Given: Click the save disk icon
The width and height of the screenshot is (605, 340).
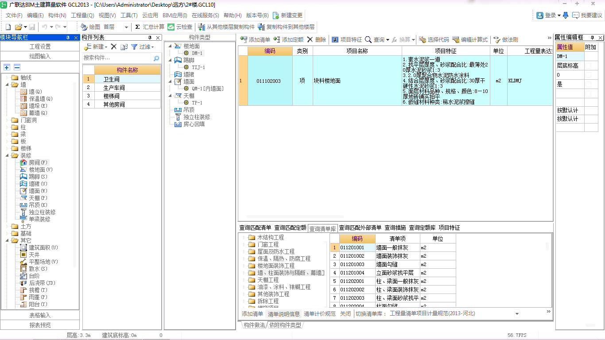Looking at the screenshot, I should point(32,27).
